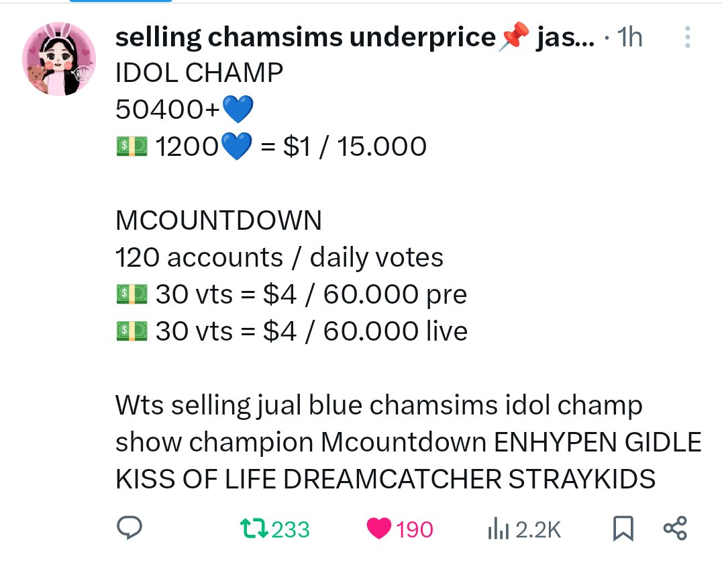Click the 'MCOUNTDOWN' heading text in post
Screen dimensions: 722x561
[219, 220]
